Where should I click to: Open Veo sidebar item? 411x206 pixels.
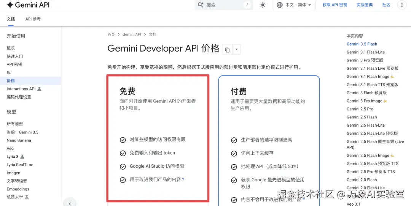coord(10,148)
